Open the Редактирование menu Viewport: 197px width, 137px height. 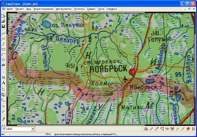click(x=43, y=9)
